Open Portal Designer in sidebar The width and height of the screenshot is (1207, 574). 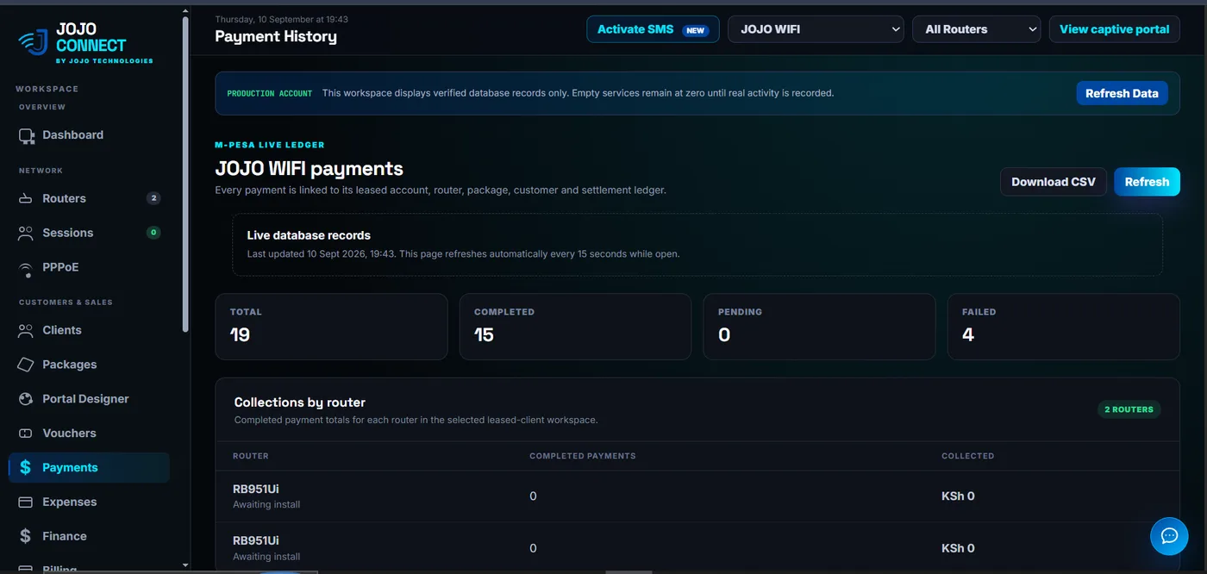pyautogui.click(x=89, y=399)
